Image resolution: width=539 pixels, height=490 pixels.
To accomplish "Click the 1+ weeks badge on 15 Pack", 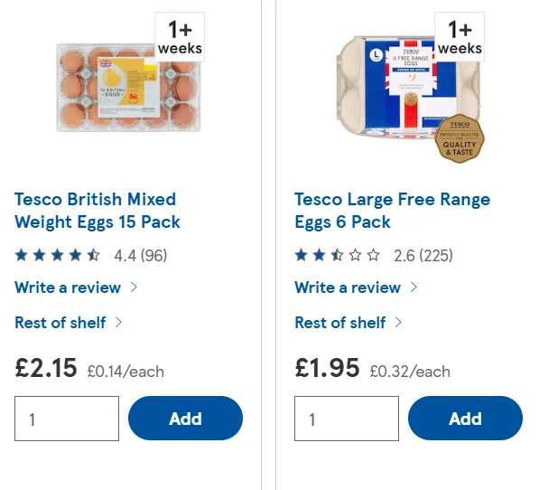I will [x=180, y=37].
